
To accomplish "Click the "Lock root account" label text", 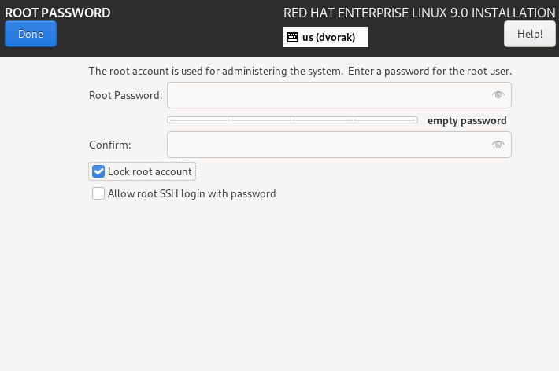I will pyautogui.click(x=150, y=171).
